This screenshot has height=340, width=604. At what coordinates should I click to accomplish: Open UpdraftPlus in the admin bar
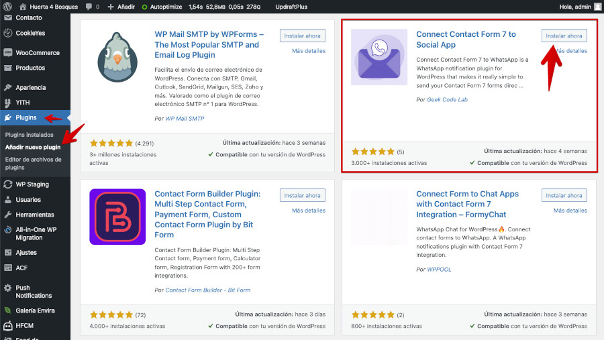click(x=291, y=7)
